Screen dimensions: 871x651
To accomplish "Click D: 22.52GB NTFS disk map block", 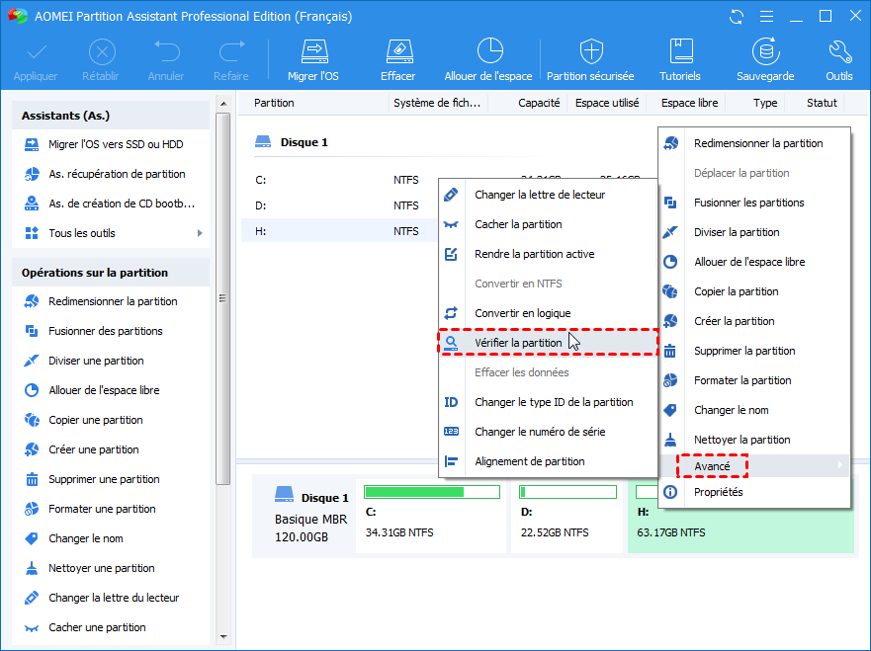I will point(567,516).
